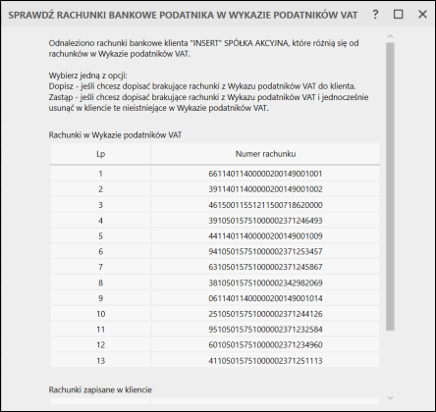The width and height of the screenshot is (436, 412).
Task: Click Lp cell number 5
Action: pyautogui.click(x=101, y=236)
